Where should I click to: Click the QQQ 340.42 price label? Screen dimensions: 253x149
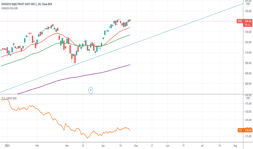pyautogui.click(x=244, y=21)
